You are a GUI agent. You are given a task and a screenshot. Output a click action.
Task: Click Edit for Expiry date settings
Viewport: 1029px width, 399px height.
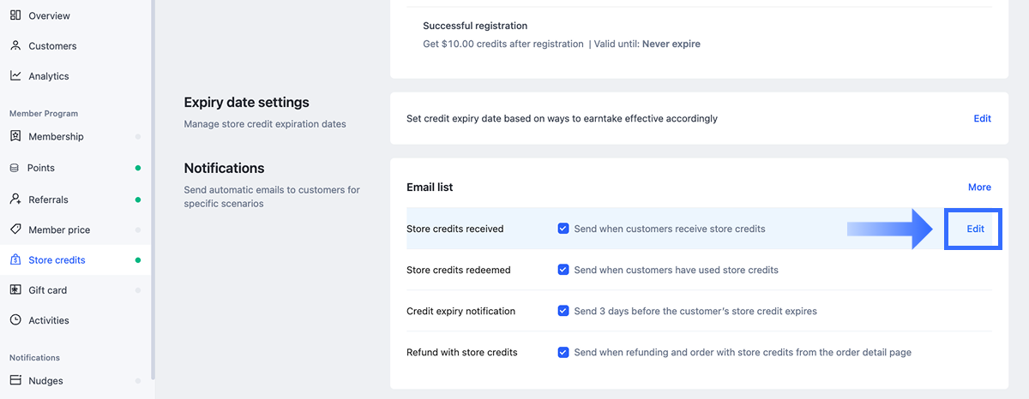(982, 118)
